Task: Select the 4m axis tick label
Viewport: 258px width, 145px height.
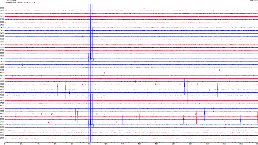Action: tap(38, 144)
